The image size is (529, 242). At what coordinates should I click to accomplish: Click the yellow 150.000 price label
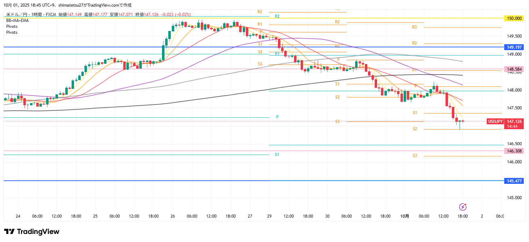click(514, 18)
